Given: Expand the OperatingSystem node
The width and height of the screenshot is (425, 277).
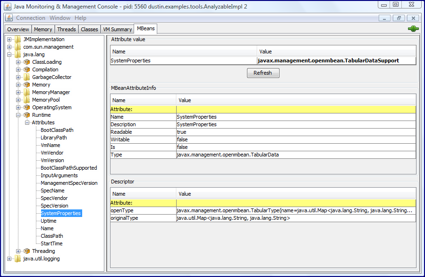Looking at the screenshot, I should (x=18, y=107).
